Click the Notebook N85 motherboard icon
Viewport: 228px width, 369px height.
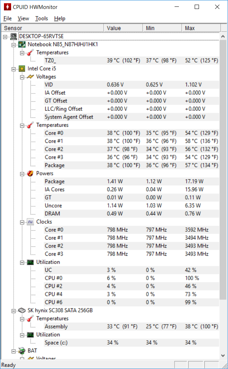tap(22, 44)
